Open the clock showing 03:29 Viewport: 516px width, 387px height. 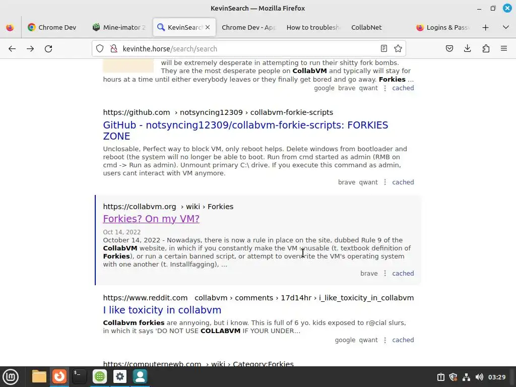point(496,377)
